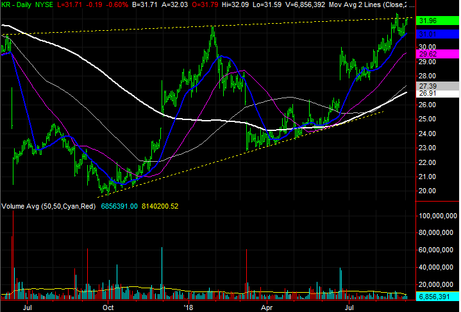The width and height of the screenshot is (461, 312).
Task: Click the 30.00 price axis label
Action: (427, 47)
